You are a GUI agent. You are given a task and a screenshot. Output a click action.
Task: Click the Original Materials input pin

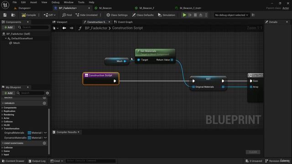click(x=193, y=87)
